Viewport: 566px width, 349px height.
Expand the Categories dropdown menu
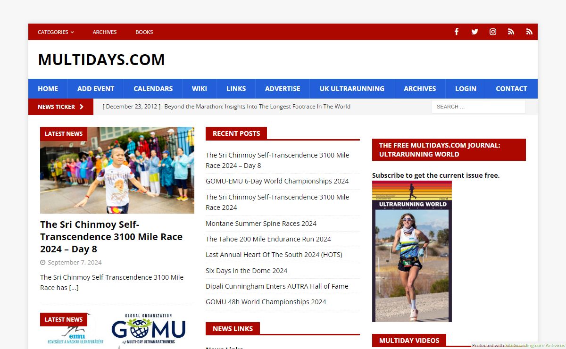tap(56, 32)
